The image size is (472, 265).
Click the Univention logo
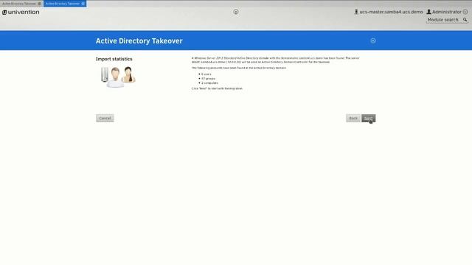(21, 12)
